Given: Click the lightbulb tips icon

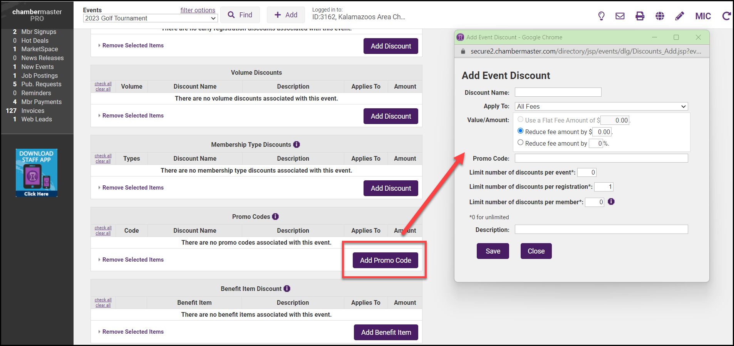Looking at the screenshot, I should coord(601,16).
